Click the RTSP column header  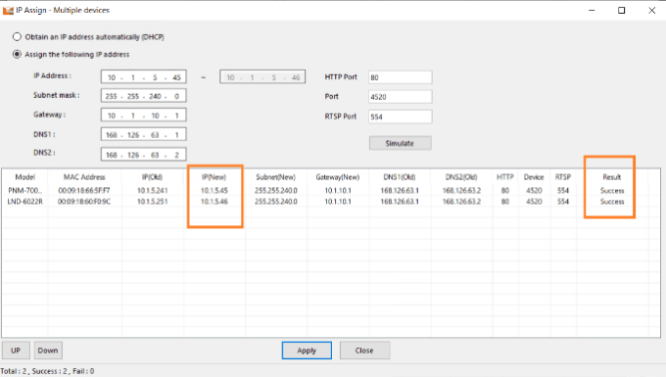(563, 177)
